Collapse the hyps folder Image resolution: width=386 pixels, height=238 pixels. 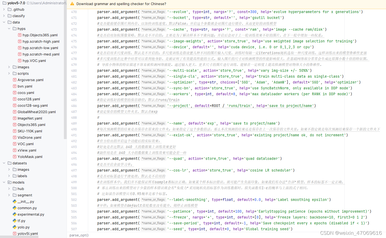tap(9, 29)
